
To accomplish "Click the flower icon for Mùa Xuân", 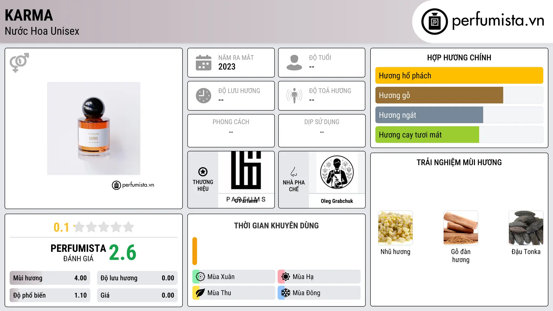I will click(x=200, y=277).
